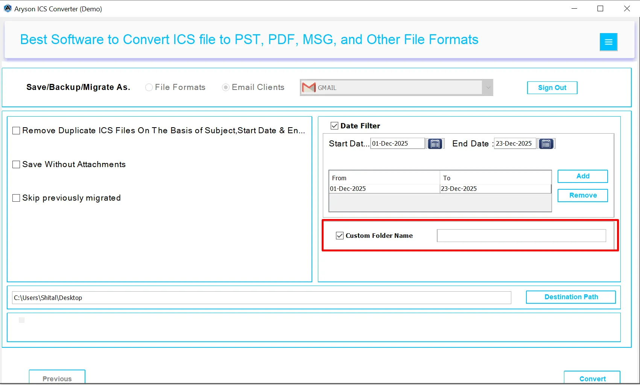Click the Sign Out button
The height and width of the screenshot is (385, 640).
point(552,87)
